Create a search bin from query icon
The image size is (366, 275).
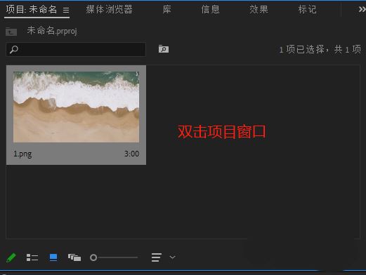pyautogui.click(x=164, y=49)
